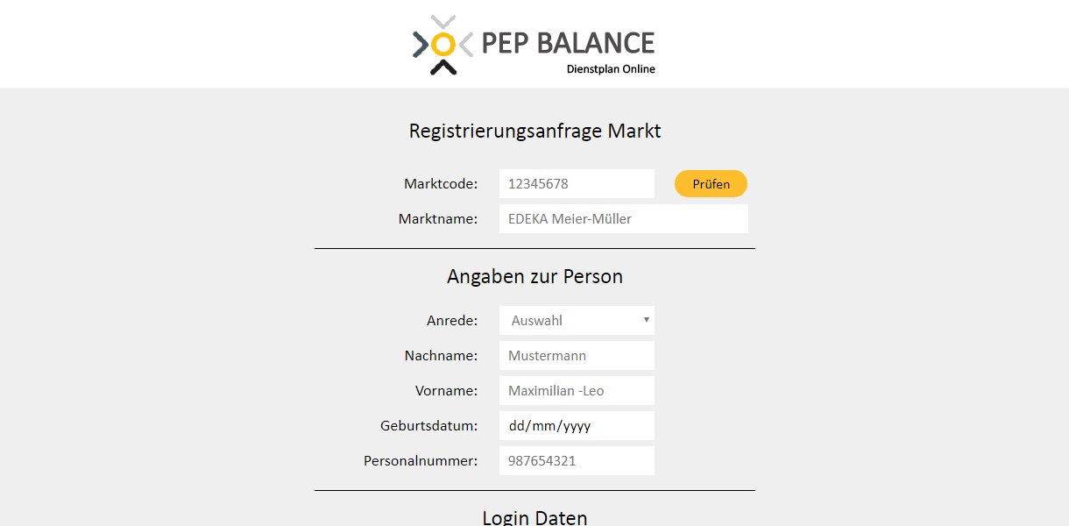
Task: Focus the Personalnummer input field
Action: coord(577,461)
